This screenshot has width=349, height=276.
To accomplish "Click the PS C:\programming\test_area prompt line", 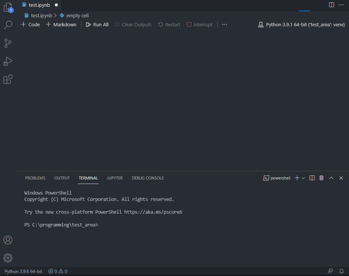I will pyautogui.click(x=61, y=225).
